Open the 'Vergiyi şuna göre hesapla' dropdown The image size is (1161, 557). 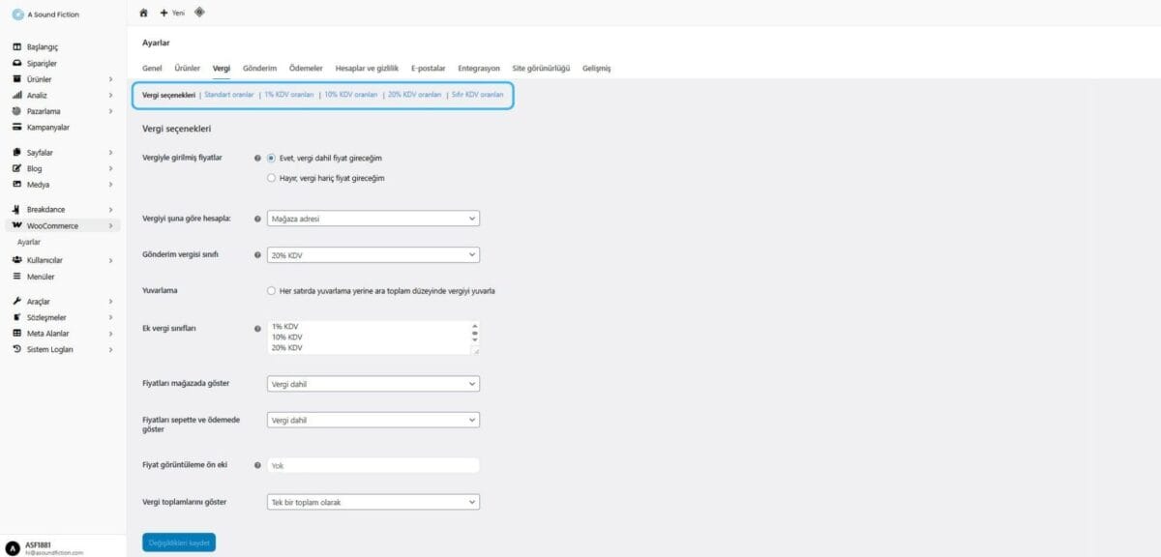click(372, 219)
